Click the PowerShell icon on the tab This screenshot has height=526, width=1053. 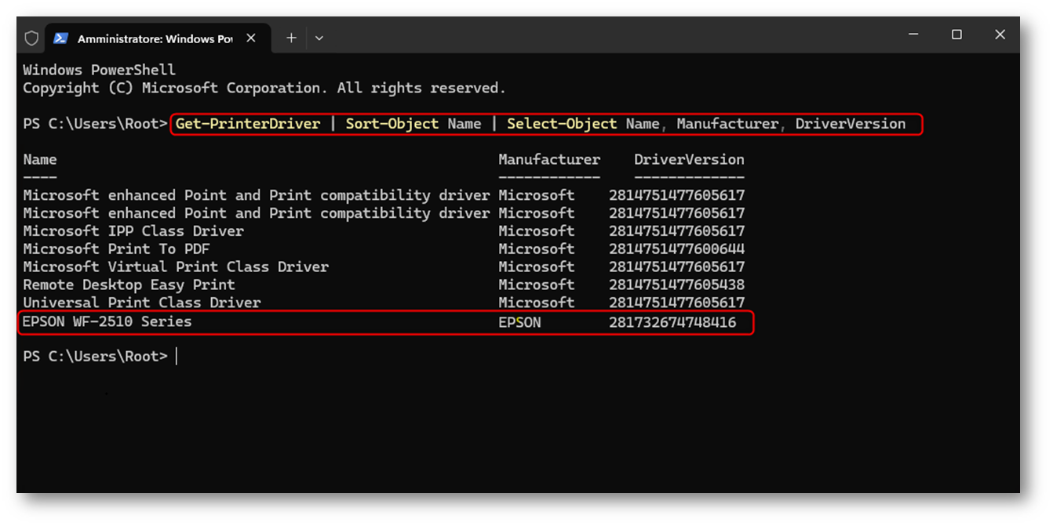60,38
